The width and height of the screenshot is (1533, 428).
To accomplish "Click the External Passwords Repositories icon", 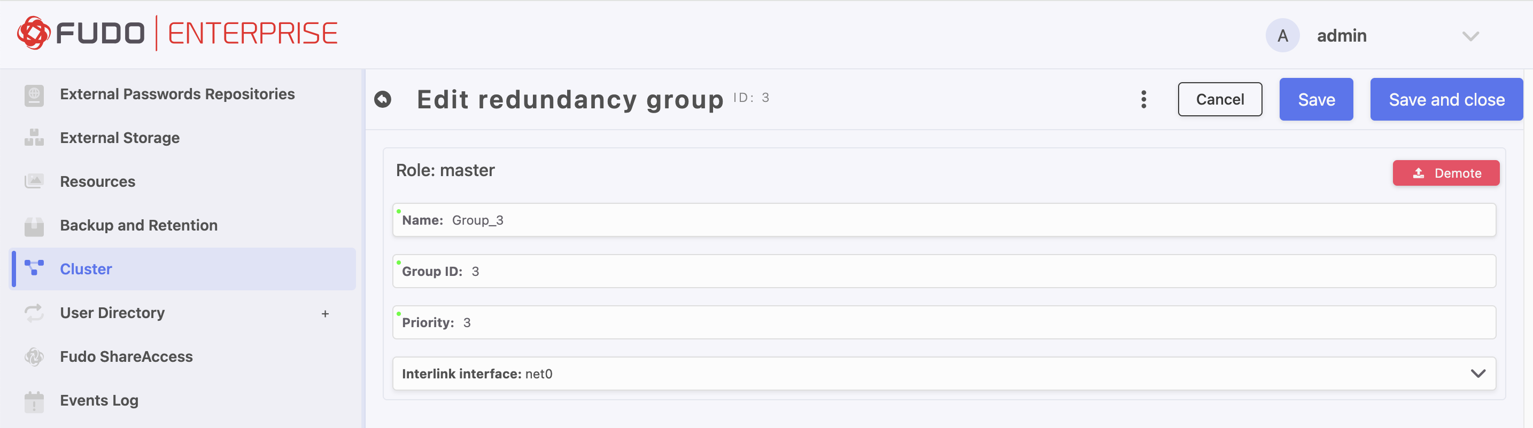I will click(x=34, y=94).
